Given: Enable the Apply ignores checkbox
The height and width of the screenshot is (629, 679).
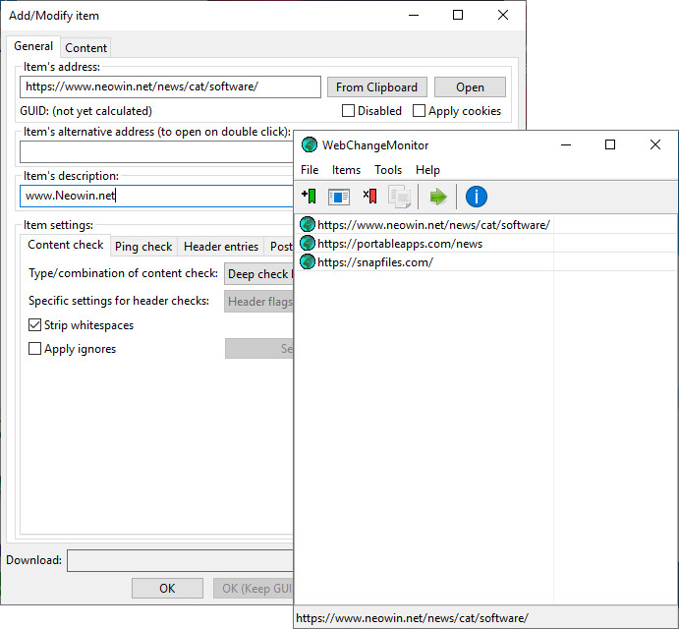Looking at the screenshot, I should point(35,349).
